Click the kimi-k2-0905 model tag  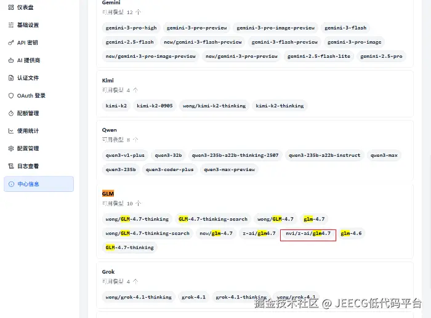pos(155,106)
